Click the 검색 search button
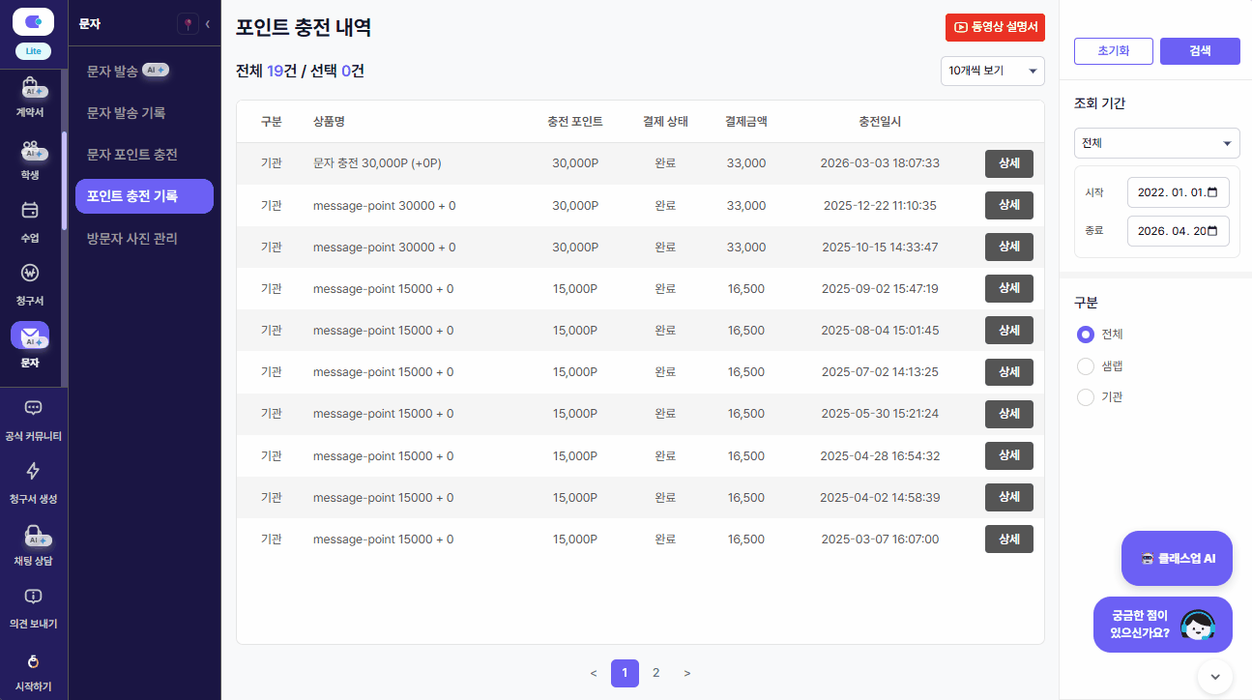Viewport: 1252px width, 700px height. coord(1200,51)
